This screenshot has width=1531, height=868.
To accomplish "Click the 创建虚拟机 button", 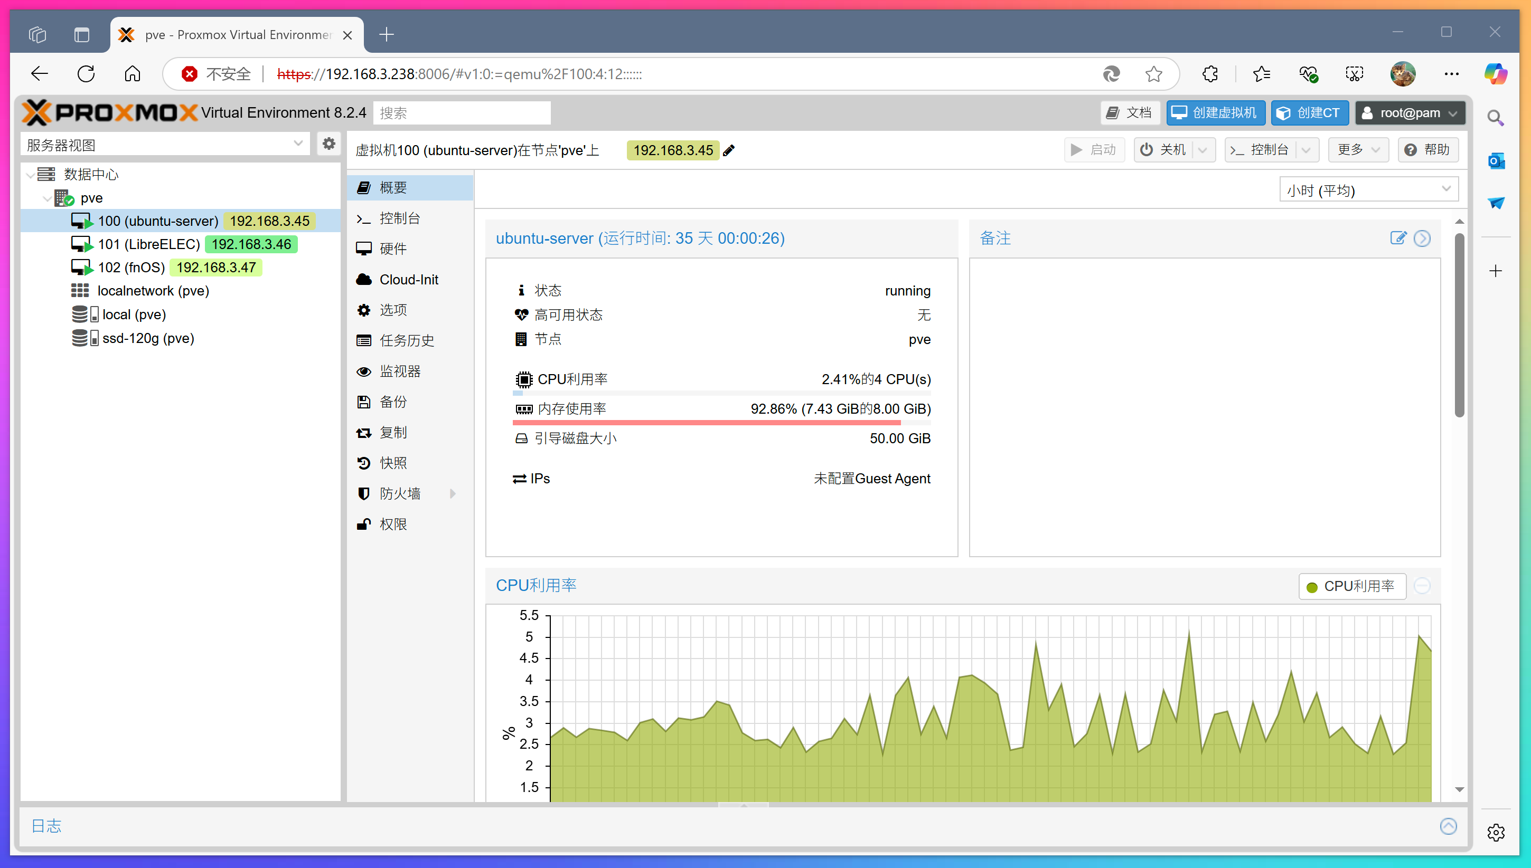I will click(x=1215, y=113).
